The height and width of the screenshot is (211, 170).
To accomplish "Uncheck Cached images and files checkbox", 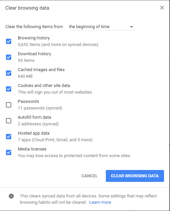I will [x=9, y=73].
